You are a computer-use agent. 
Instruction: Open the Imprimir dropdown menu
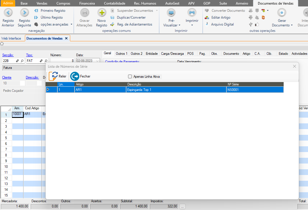click(192, 25)
